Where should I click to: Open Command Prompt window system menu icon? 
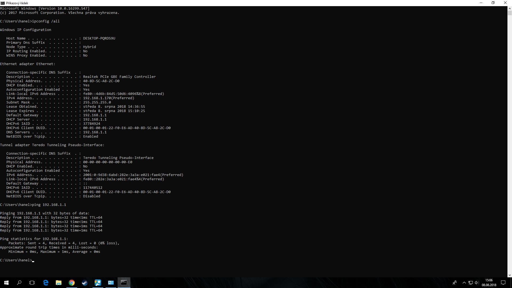[3, 3]
